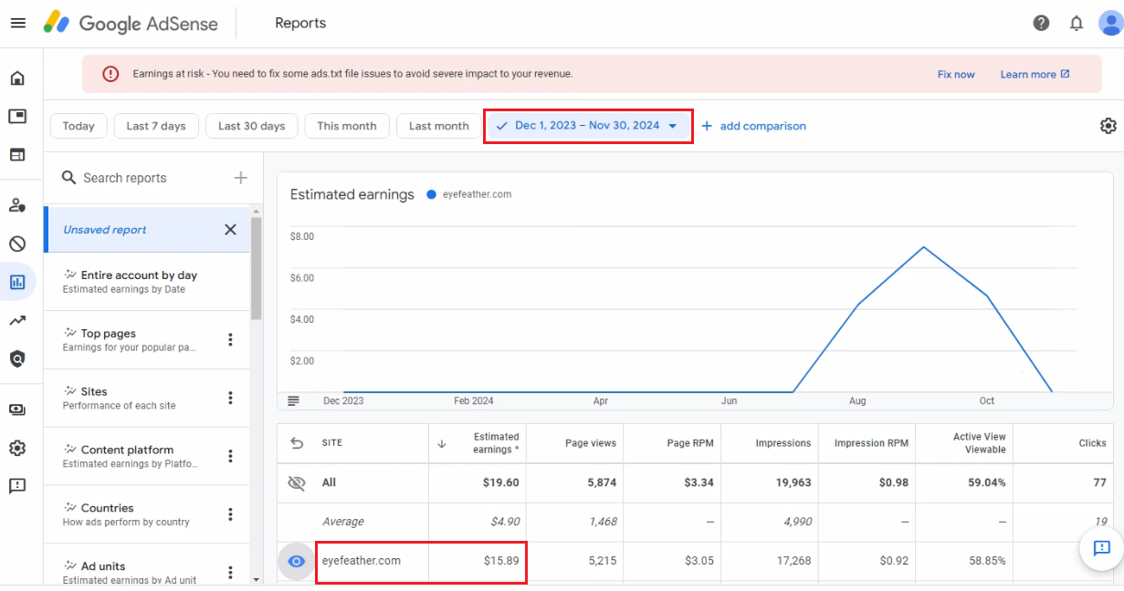This screenshot has width=1124, height=591.
Task: Open the notifications bell
Action: click(x=1076, y=23)
